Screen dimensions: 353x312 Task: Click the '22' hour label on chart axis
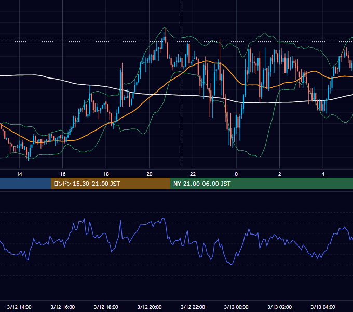click(193, 174)
